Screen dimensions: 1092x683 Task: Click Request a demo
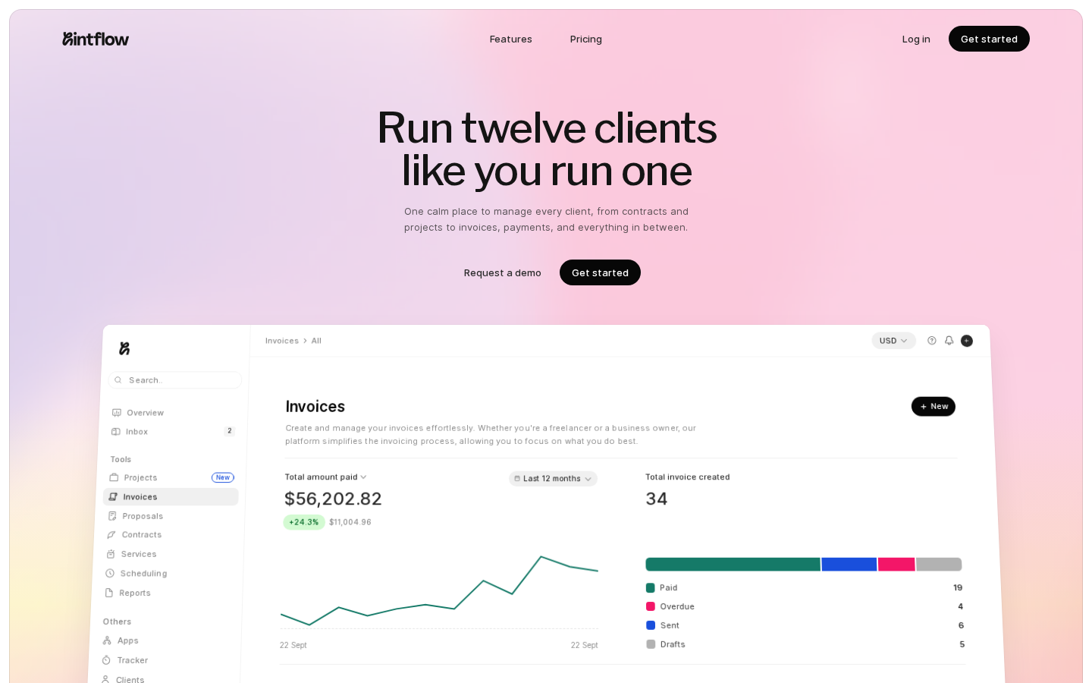(502, 273)
